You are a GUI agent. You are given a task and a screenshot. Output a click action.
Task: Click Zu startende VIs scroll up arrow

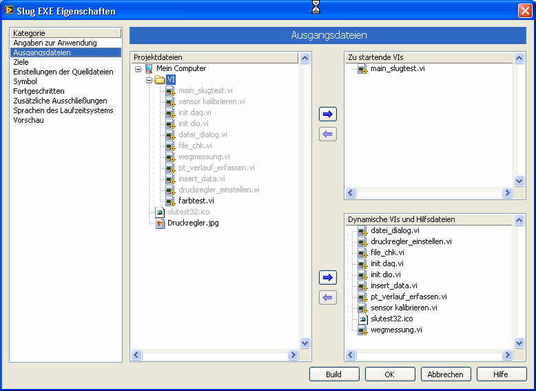click(x=519, y=58)
